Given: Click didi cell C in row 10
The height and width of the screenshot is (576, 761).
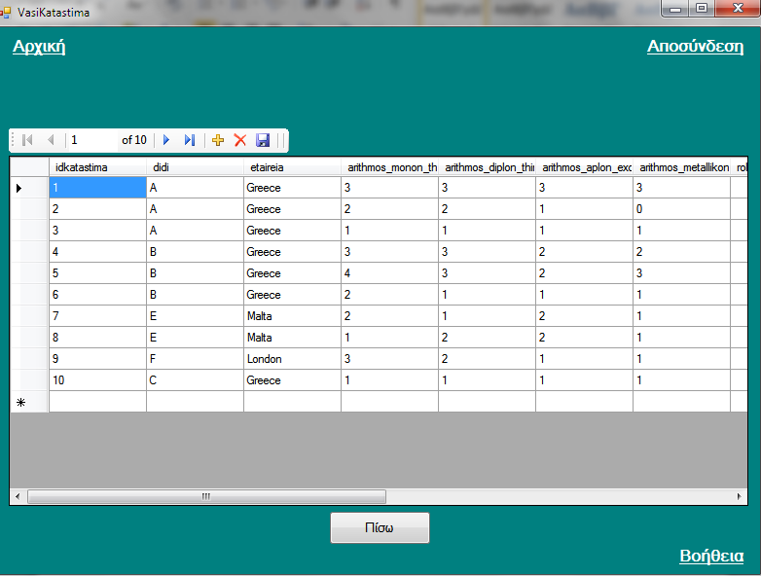Looking at the screenshot, I should tap(195, 380).
